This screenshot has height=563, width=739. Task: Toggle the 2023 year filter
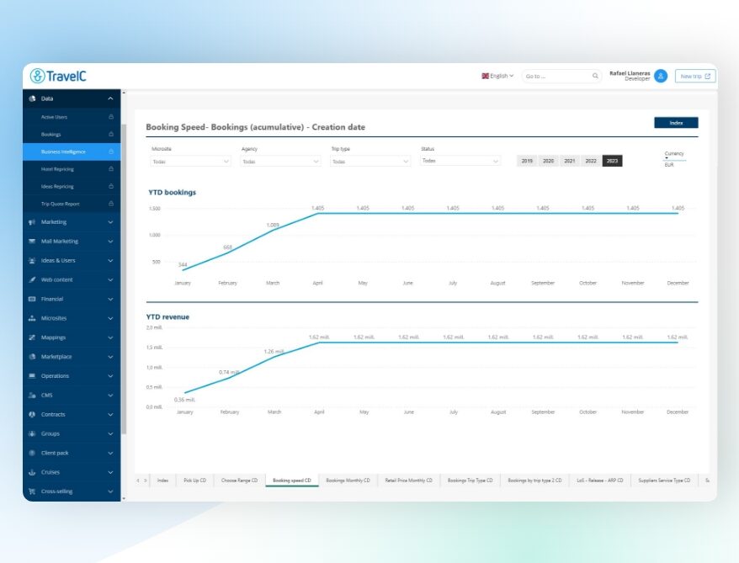(x=612, y=161)
